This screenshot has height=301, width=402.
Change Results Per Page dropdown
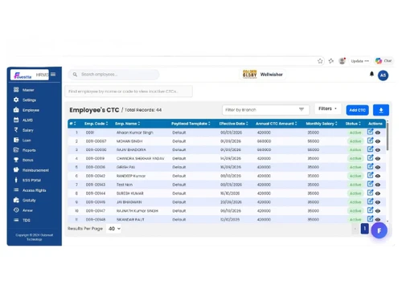coord(114,229)
